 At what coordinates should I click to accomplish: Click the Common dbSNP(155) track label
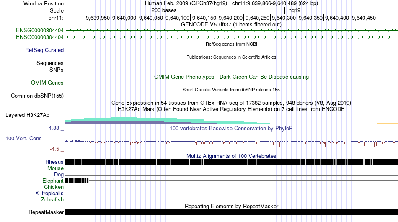tap(37, 96)
